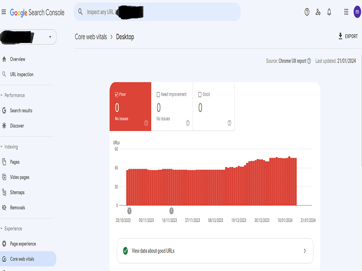Click the search magnifier icon
This screenshot has width=362, height=271.
click(x=80, y=12)
